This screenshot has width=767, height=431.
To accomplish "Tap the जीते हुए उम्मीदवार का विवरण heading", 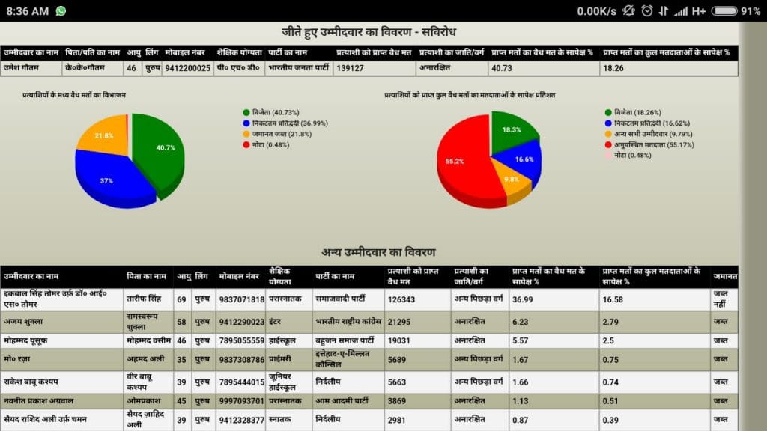I will point(369,32).
